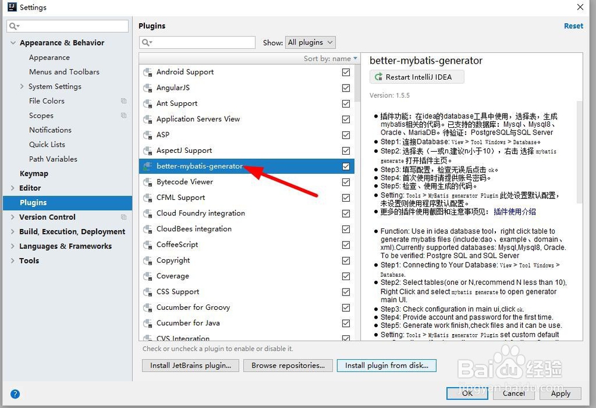Click the Version Control project-level copy icon
Image resolution: width=596 pixels, height=408 pixels.
coord(123,217)
